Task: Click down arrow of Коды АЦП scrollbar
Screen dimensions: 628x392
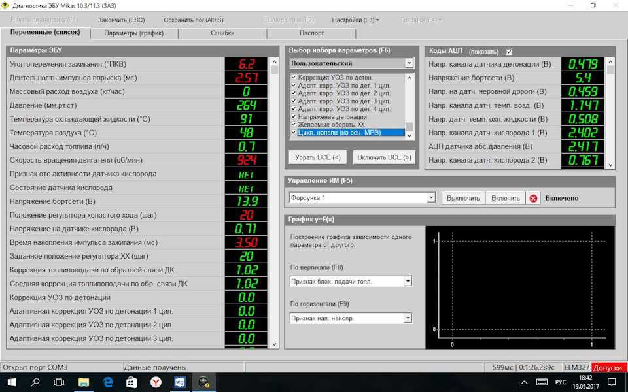Action: point(610,165)
